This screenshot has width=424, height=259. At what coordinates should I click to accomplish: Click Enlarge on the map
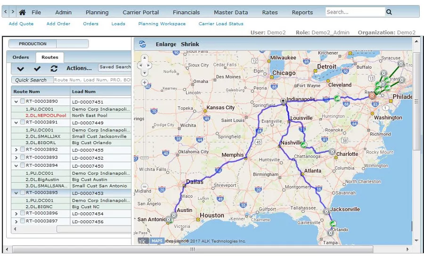click(166, 44)
